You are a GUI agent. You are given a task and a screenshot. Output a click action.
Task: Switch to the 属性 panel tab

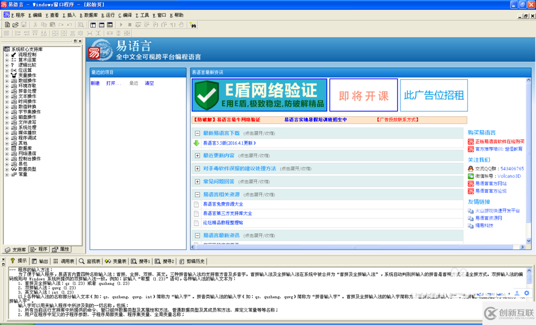[61, 249]
